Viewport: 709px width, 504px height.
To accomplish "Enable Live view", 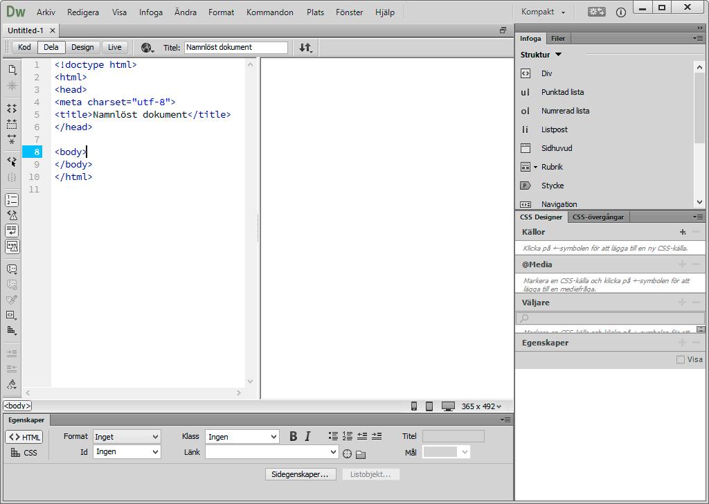I will pyautogui.click(x=114, y=48).
